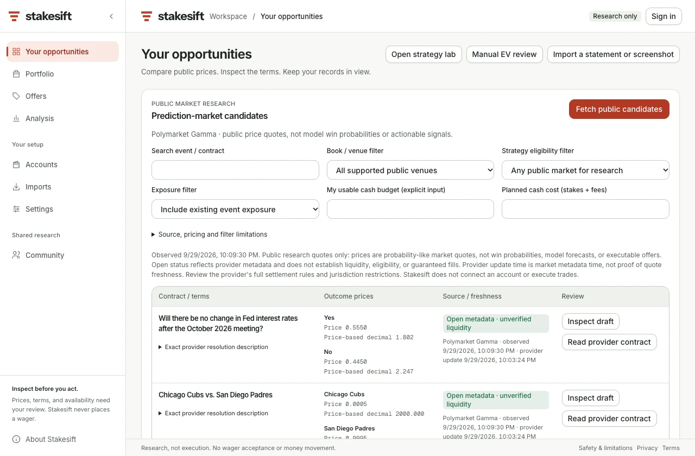The height and width of the screenshot is (456, 695).
Task: Click the Research only badge
Action: click(615, 16)
